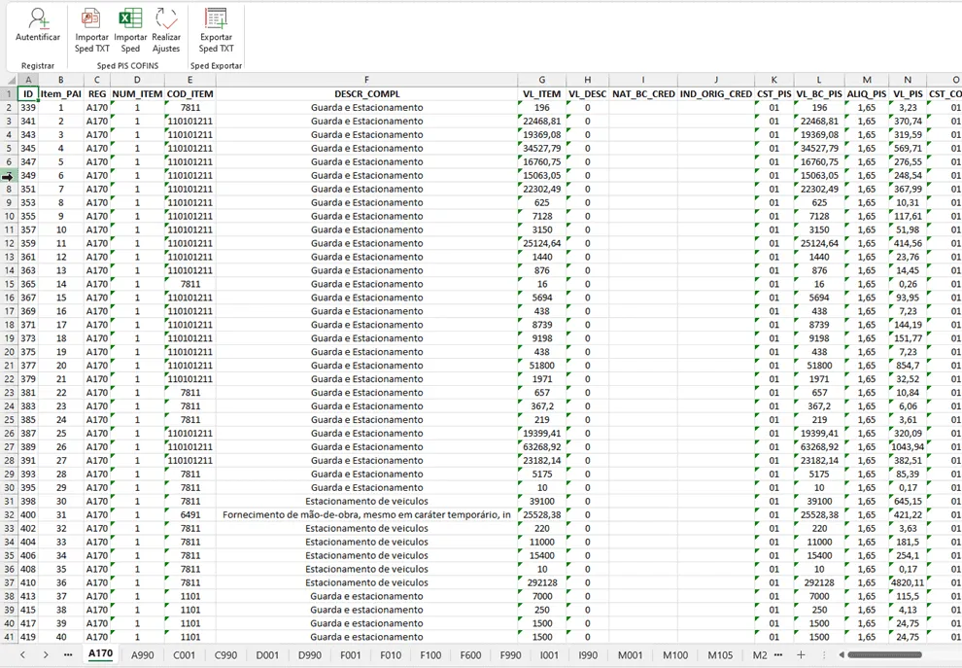Click the IND_ORIG_CRED header cell
Screen dimensions: 962x668
716,94
